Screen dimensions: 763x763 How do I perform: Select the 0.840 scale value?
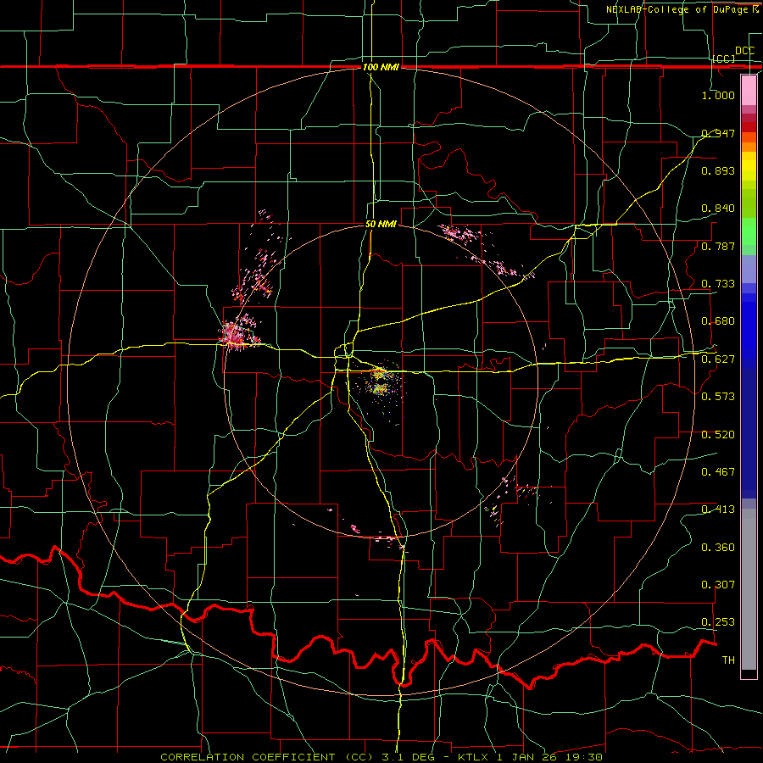tap(718, 209)
